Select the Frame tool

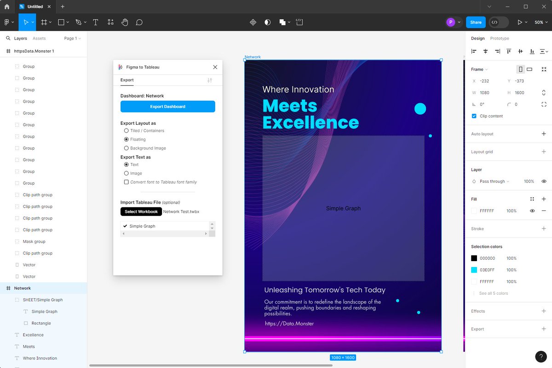(x=44, y=22)
